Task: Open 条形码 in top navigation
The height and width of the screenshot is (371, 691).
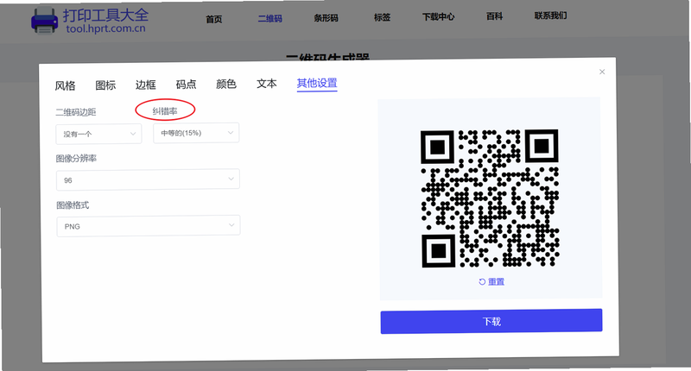Action: (326, 18)
